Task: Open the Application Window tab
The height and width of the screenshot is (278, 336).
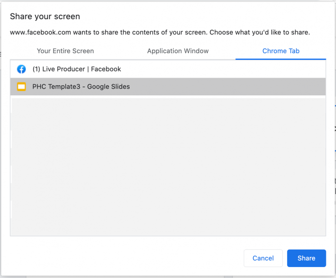Action: pyautogui.click(x=178, y=51)
